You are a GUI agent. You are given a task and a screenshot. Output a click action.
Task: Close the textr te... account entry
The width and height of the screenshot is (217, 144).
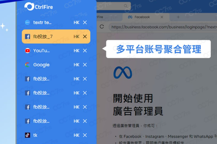85,22
